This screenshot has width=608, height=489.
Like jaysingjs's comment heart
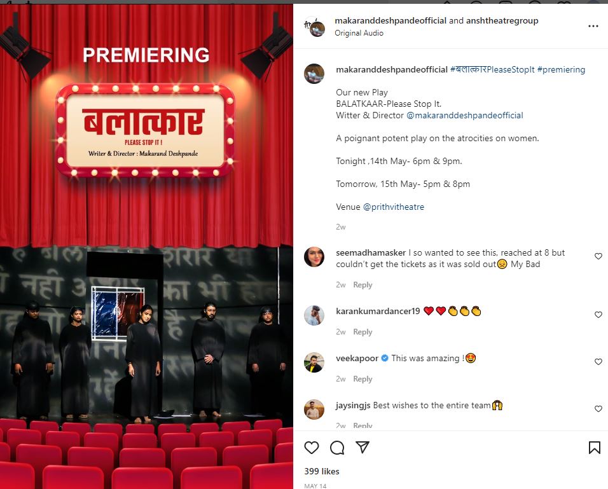pos(598,408)
